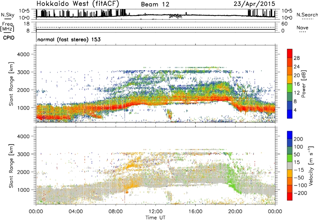Click the '16' power colorbar tick
Viewport: 318px width, 220px height.
coord(297,84)
